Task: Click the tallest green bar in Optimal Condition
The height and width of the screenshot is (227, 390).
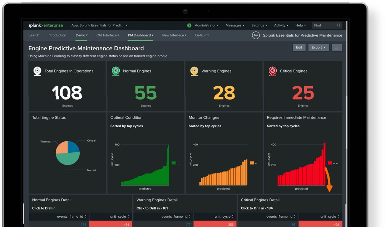Action: tap(168, 165)
